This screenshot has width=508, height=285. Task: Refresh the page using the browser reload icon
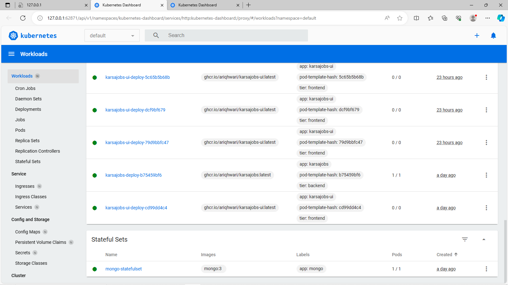click(23, 18)
